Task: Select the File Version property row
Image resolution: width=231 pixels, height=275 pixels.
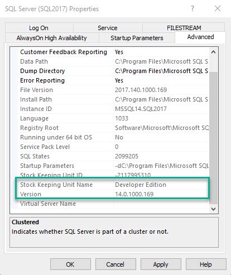Action: point(113,90)
